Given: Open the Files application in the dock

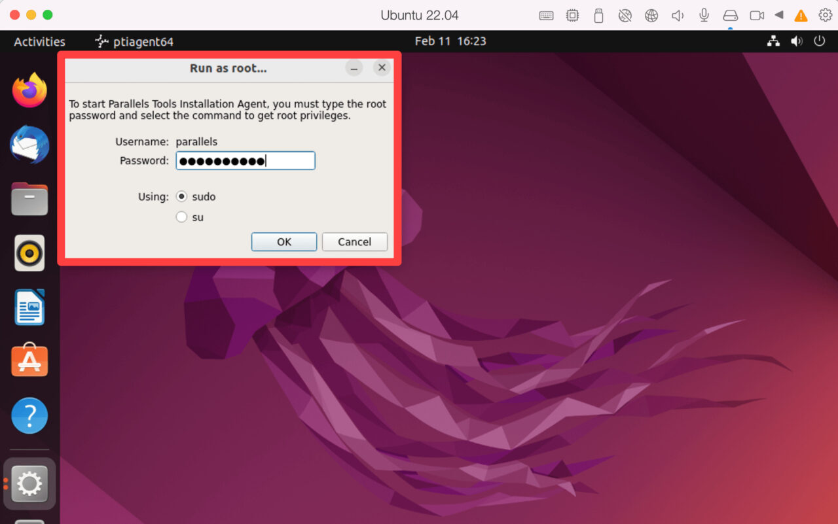Looking at the screenshot, I should click(29, 199).
